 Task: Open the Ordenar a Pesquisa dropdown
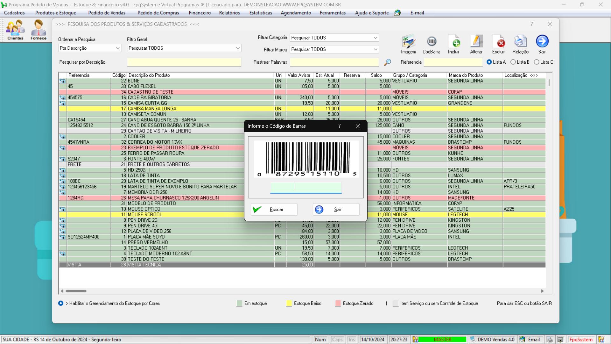coord(89,48)
